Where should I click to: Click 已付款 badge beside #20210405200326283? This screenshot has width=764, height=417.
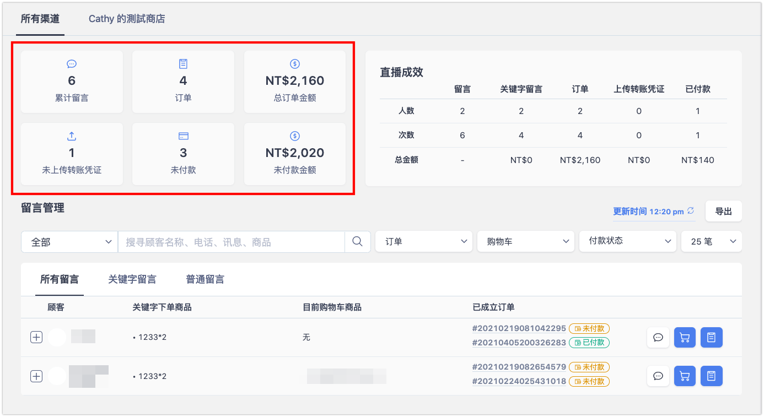[x=589, y=343]
